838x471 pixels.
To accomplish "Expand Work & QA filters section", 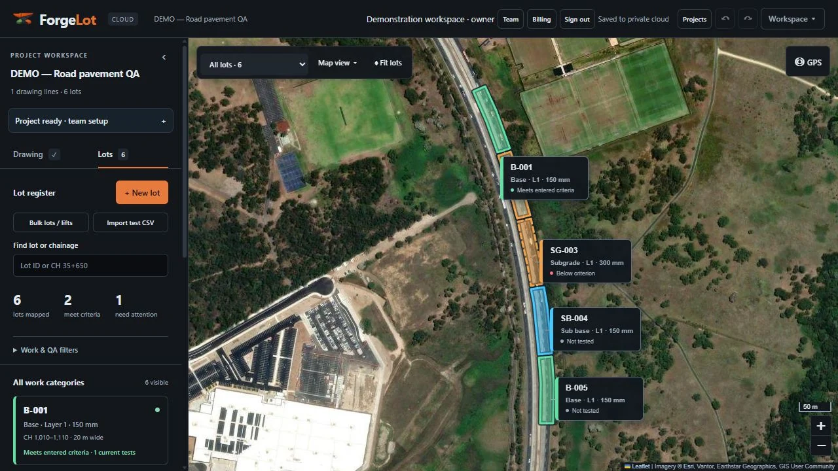I will click(46, 350).
